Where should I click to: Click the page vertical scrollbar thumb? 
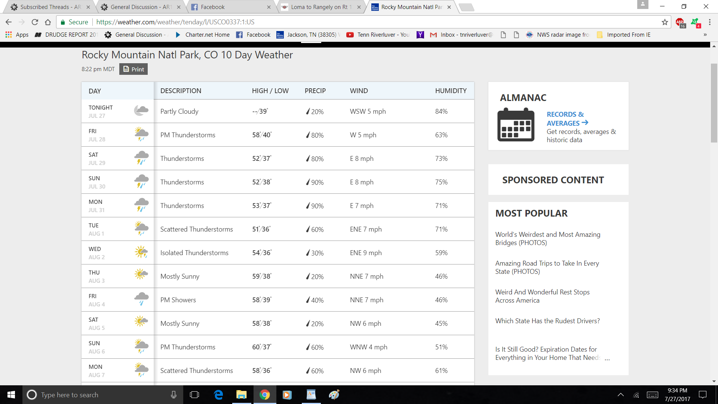(x=714, y=103)
